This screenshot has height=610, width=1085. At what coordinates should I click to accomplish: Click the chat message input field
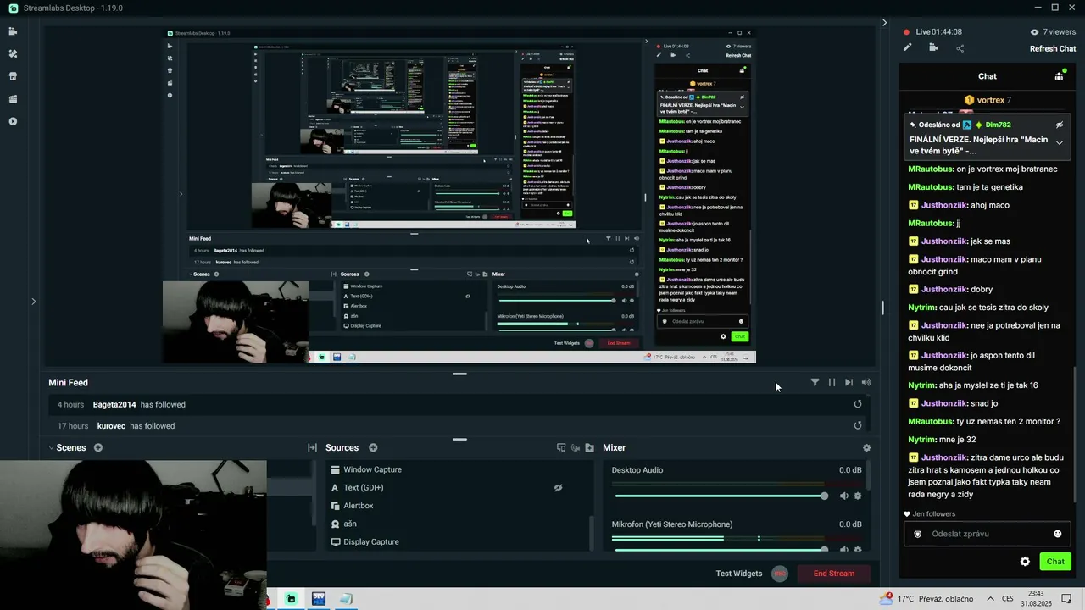click(988, 534)
